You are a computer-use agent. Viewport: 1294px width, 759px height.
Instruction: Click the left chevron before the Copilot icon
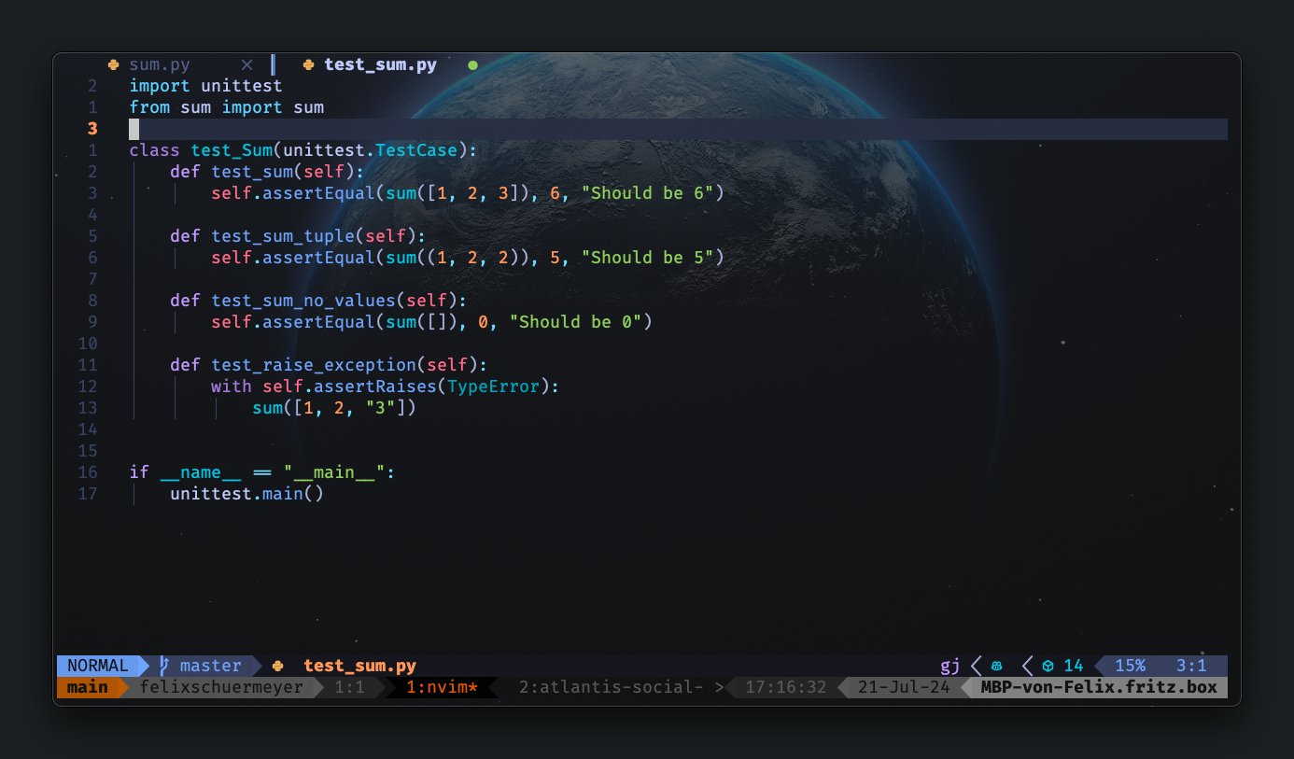coord(974,665)
